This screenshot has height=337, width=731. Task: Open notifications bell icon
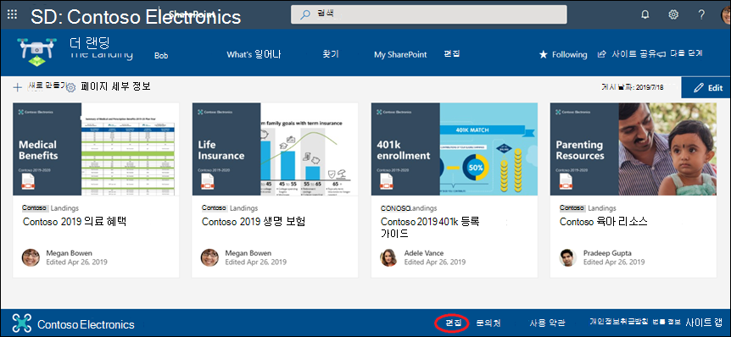(645, 14)
